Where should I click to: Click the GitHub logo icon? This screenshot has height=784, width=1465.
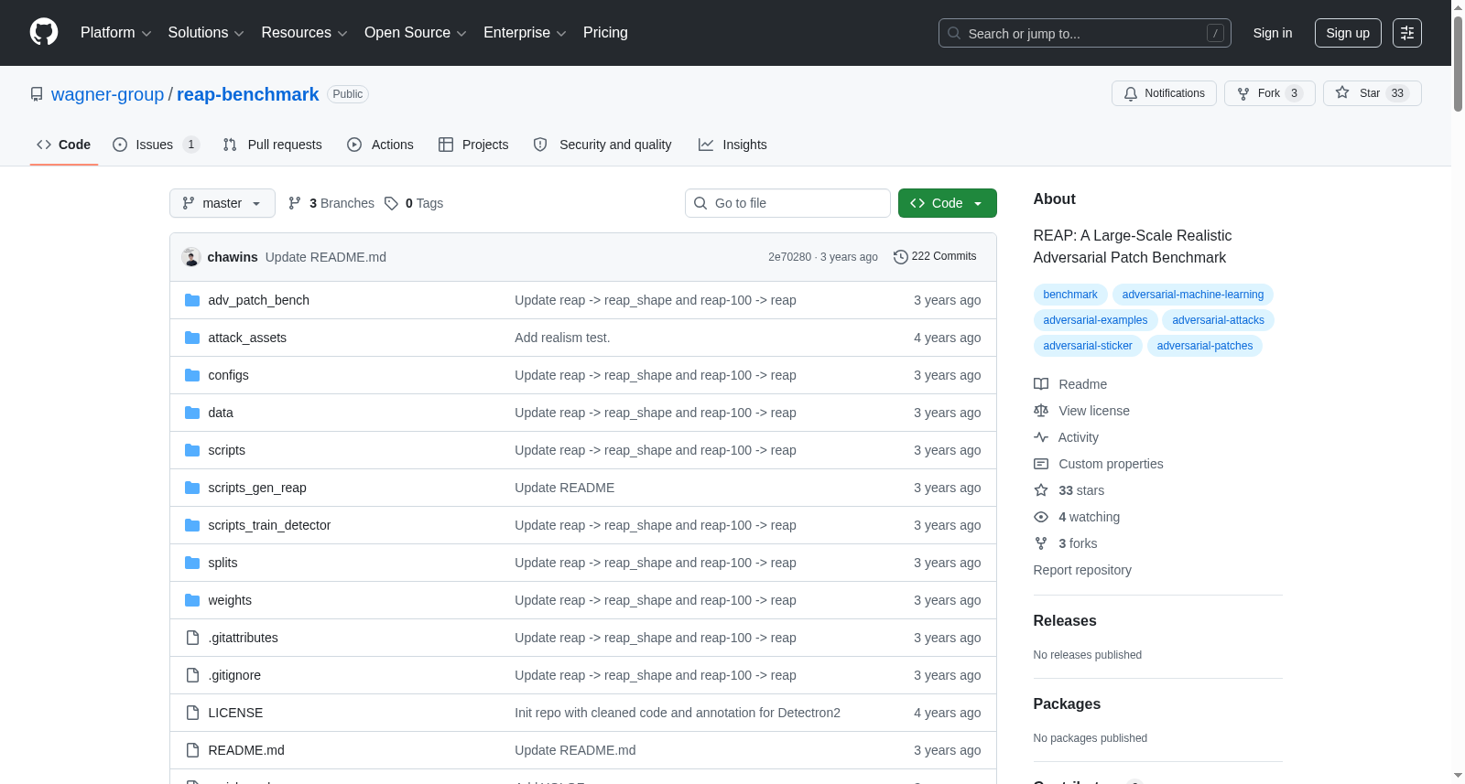point(44,33)
